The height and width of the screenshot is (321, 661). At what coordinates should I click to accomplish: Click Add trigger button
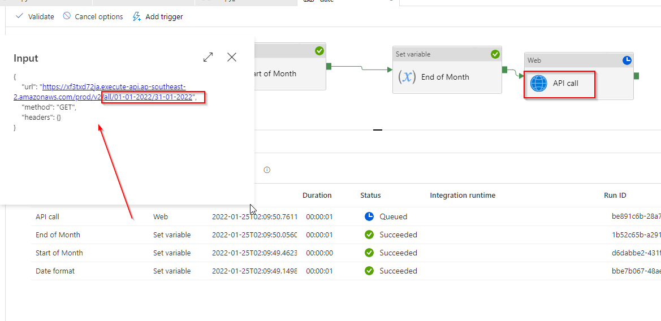158,17
